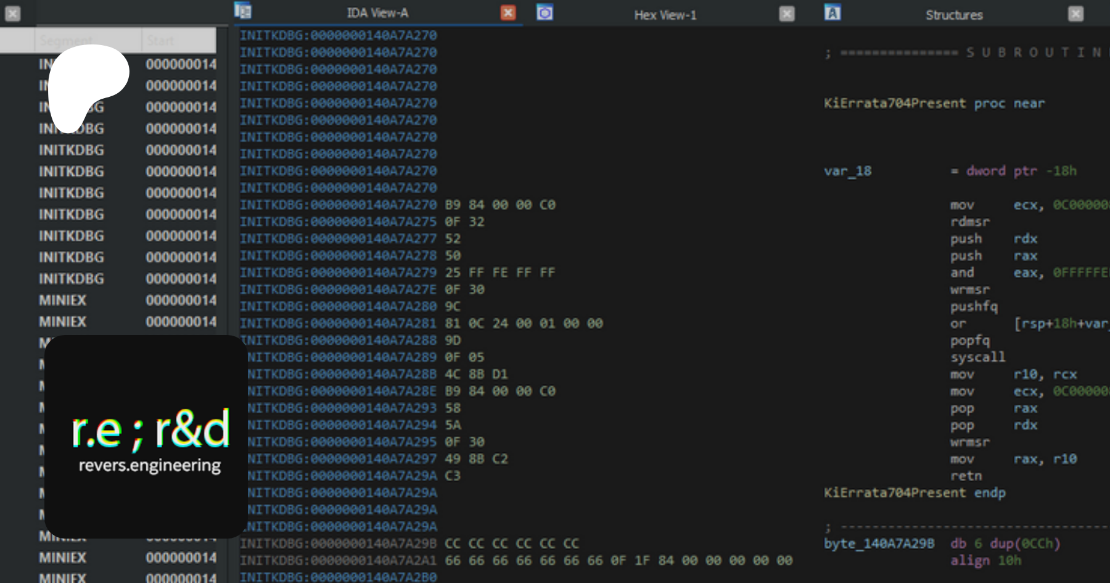The height and width of the screenshot is (583, 1110).
Task: Close the Hex View-1 tab
Action: click(x=787, y=14)
